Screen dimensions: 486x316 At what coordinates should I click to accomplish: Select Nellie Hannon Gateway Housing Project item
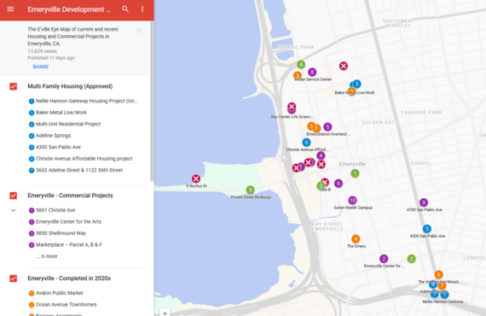point(83,101)
